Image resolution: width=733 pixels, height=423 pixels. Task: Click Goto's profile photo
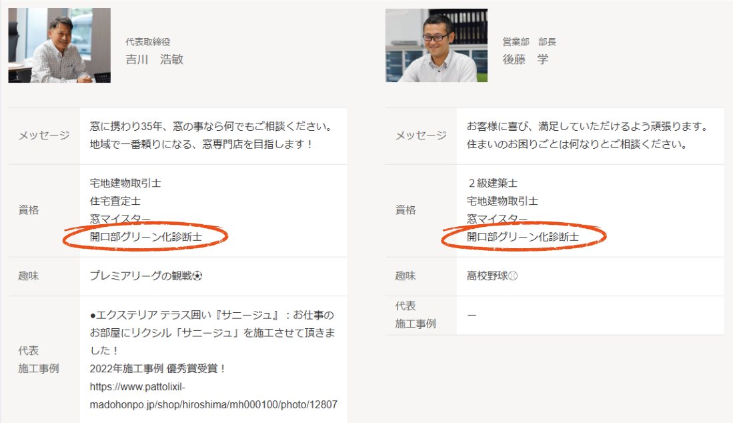point(435,45)
